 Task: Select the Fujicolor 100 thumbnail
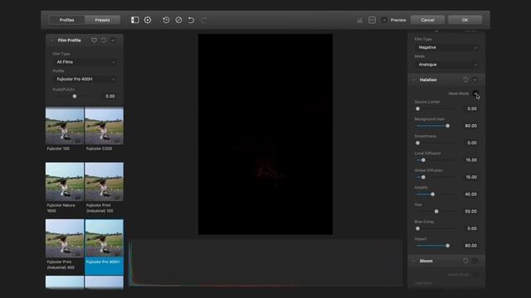click(65, 126)
